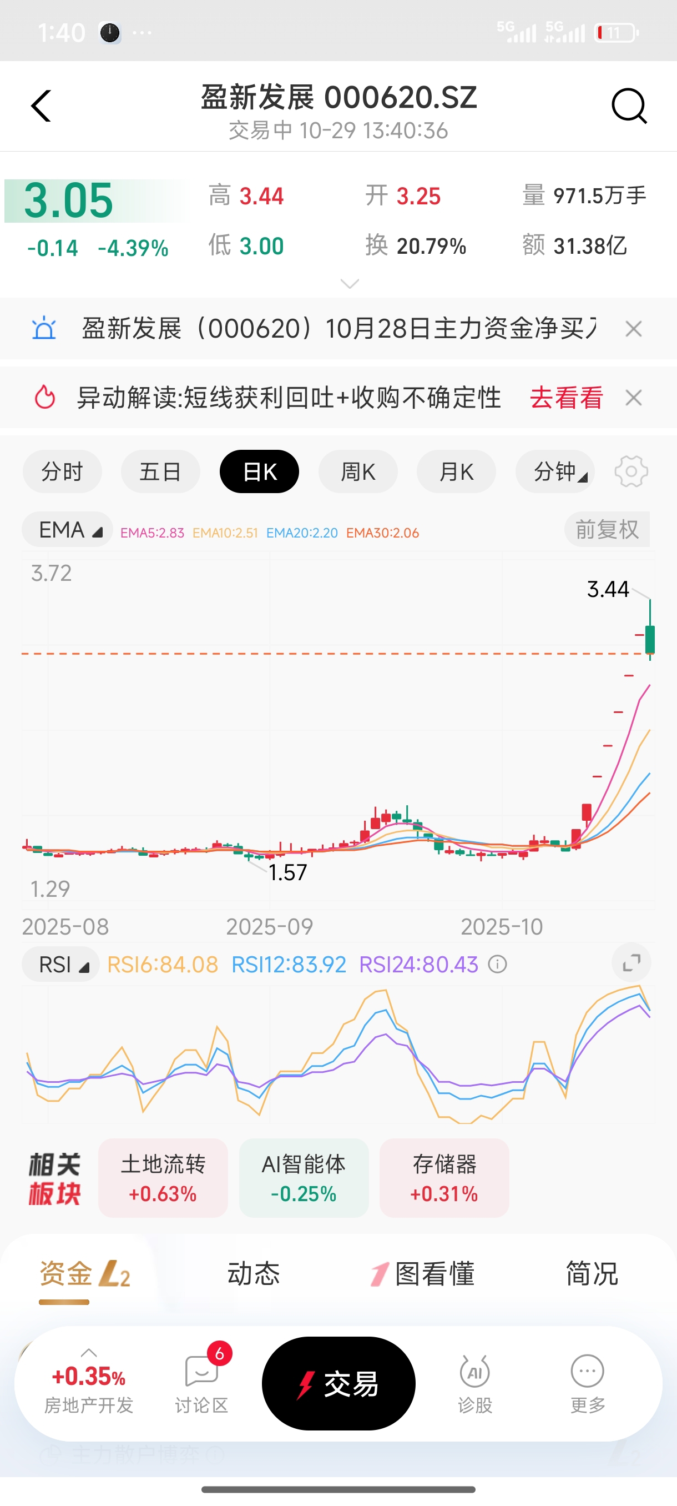Viewport: 677px width, 1506px height.
Task: Tap the stock title 盈新发展 000620.SZ
Action: point(339,97)
